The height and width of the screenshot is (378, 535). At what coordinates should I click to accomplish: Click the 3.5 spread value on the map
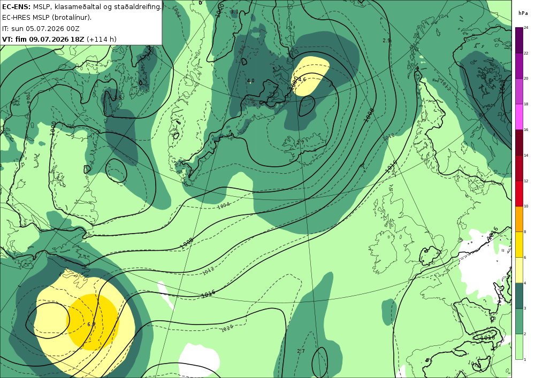118,98
